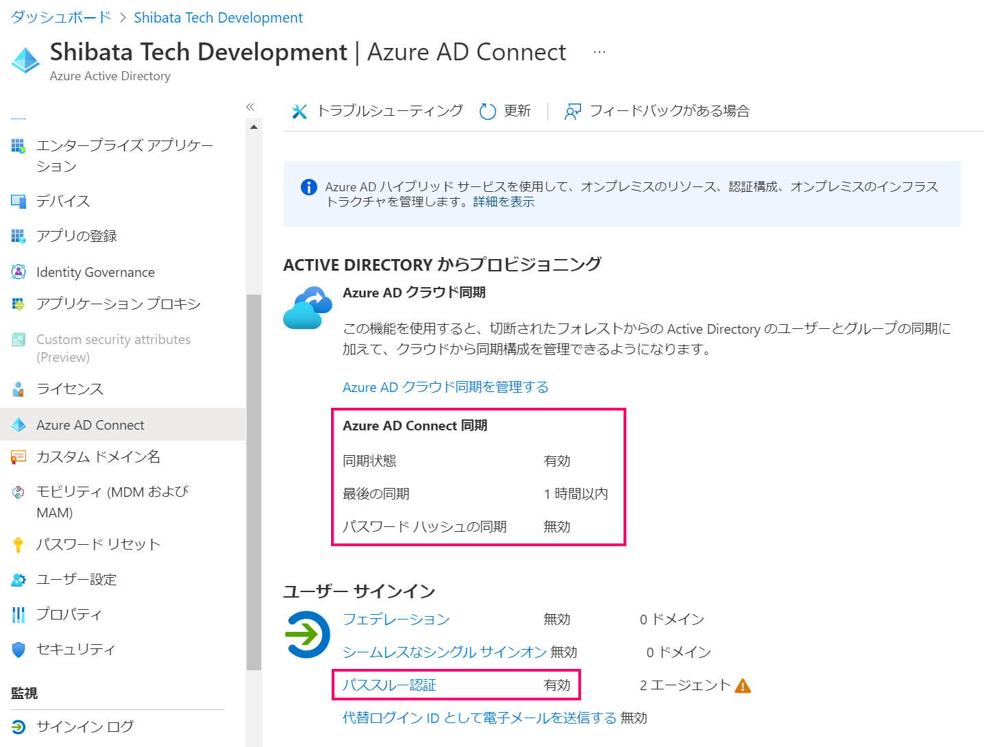Click シームレスなシングル サインオン link
Viewport: 984px width, 747px height.
point(445,652)
